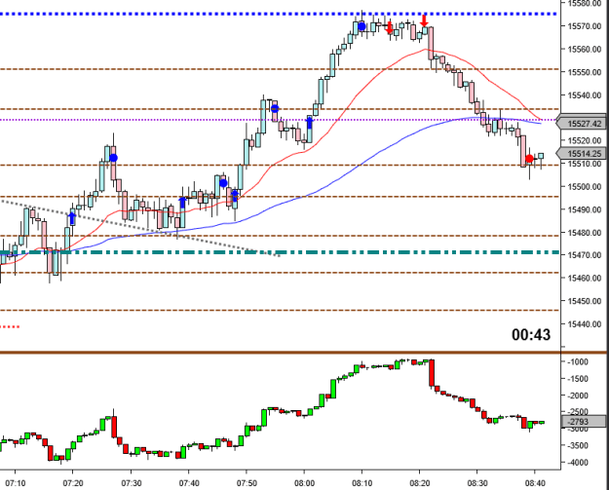Viewport: 609px width, 490px height.
Task: Click the 15514.25 current price tag
Action: (x=581, y=153)
